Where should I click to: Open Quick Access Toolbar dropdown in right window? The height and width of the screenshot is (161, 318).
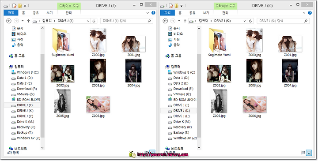click(182, 6)
